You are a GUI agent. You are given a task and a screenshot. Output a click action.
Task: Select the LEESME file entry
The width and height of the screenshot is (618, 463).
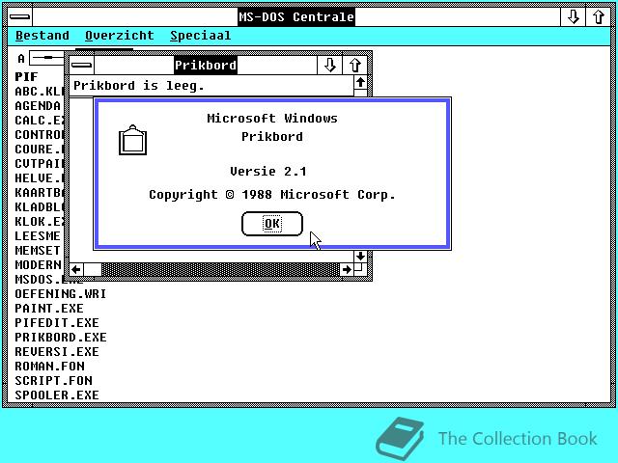[x=38, y=235]
